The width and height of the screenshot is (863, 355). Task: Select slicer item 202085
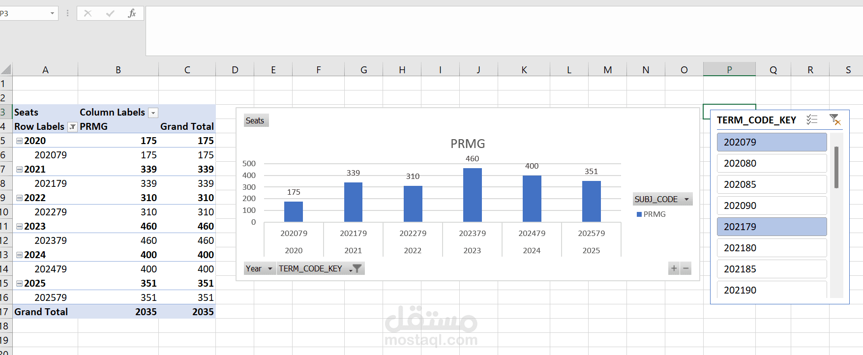(772, 184)
